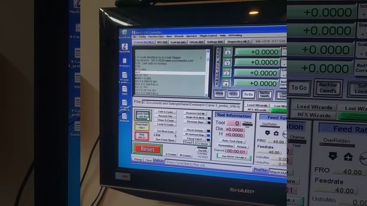Toggle CV Mode
The height and width of the screenshot is (206, 367).
coord(202,144)
